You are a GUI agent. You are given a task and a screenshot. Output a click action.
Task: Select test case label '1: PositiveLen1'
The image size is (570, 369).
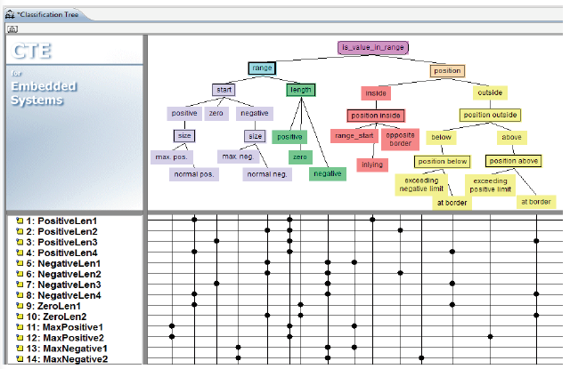[x=61, y=221]
